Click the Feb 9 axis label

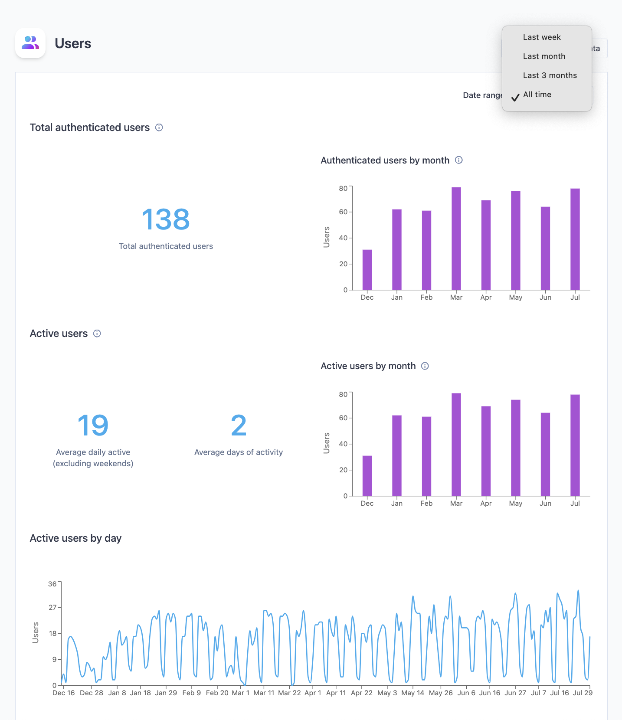tap(191, 693)
